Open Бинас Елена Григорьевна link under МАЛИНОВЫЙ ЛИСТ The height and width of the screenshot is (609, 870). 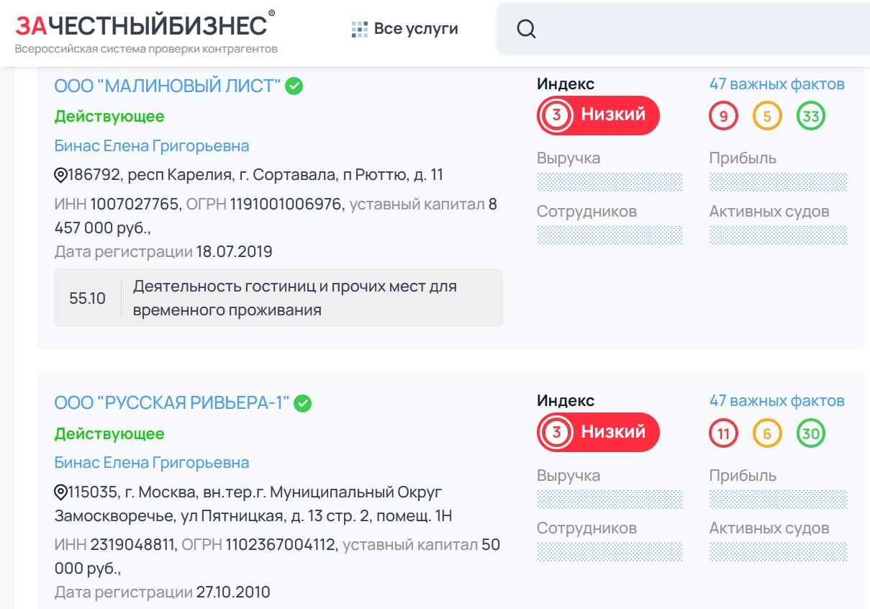click(x=152, y=145)
